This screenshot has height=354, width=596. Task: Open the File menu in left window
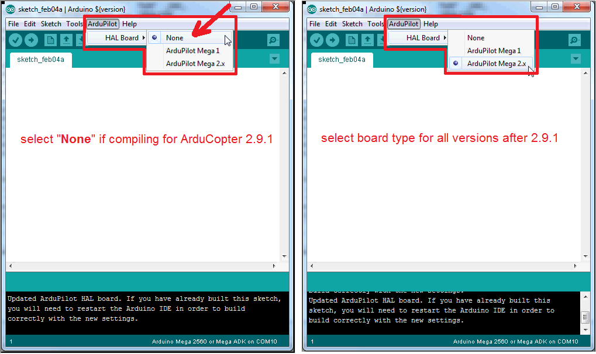pos(13,24)
